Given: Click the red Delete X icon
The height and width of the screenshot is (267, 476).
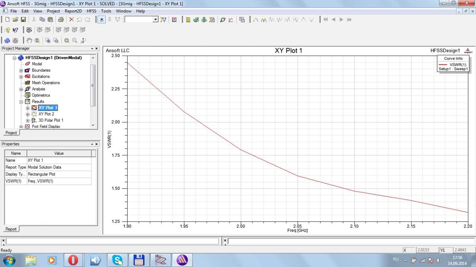Looking at the screenshot, I should coord(71,20).
